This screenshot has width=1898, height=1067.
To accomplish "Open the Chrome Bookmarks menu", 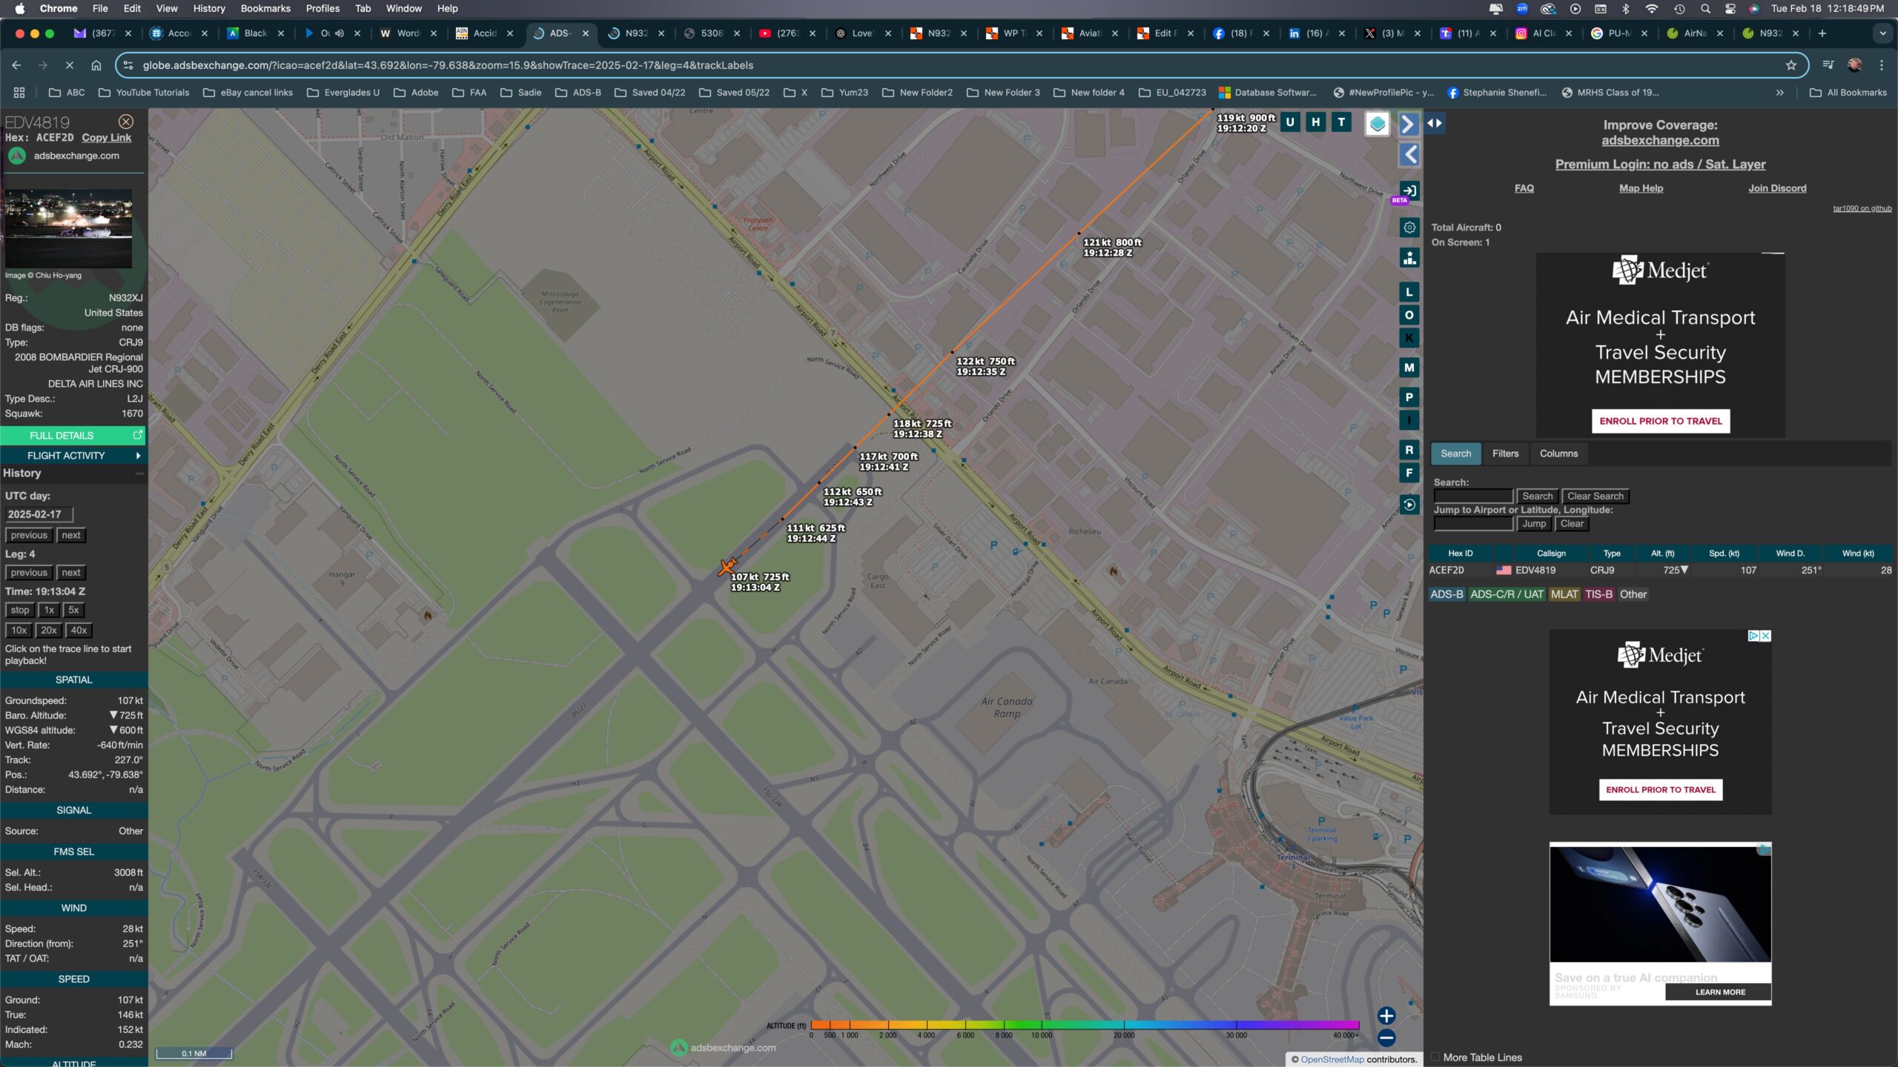I will [x=265, y=8].
